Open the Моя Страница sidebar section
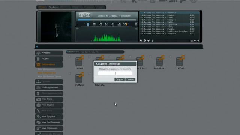The height and width of the screenshot is (135, 240). (49, 128)
